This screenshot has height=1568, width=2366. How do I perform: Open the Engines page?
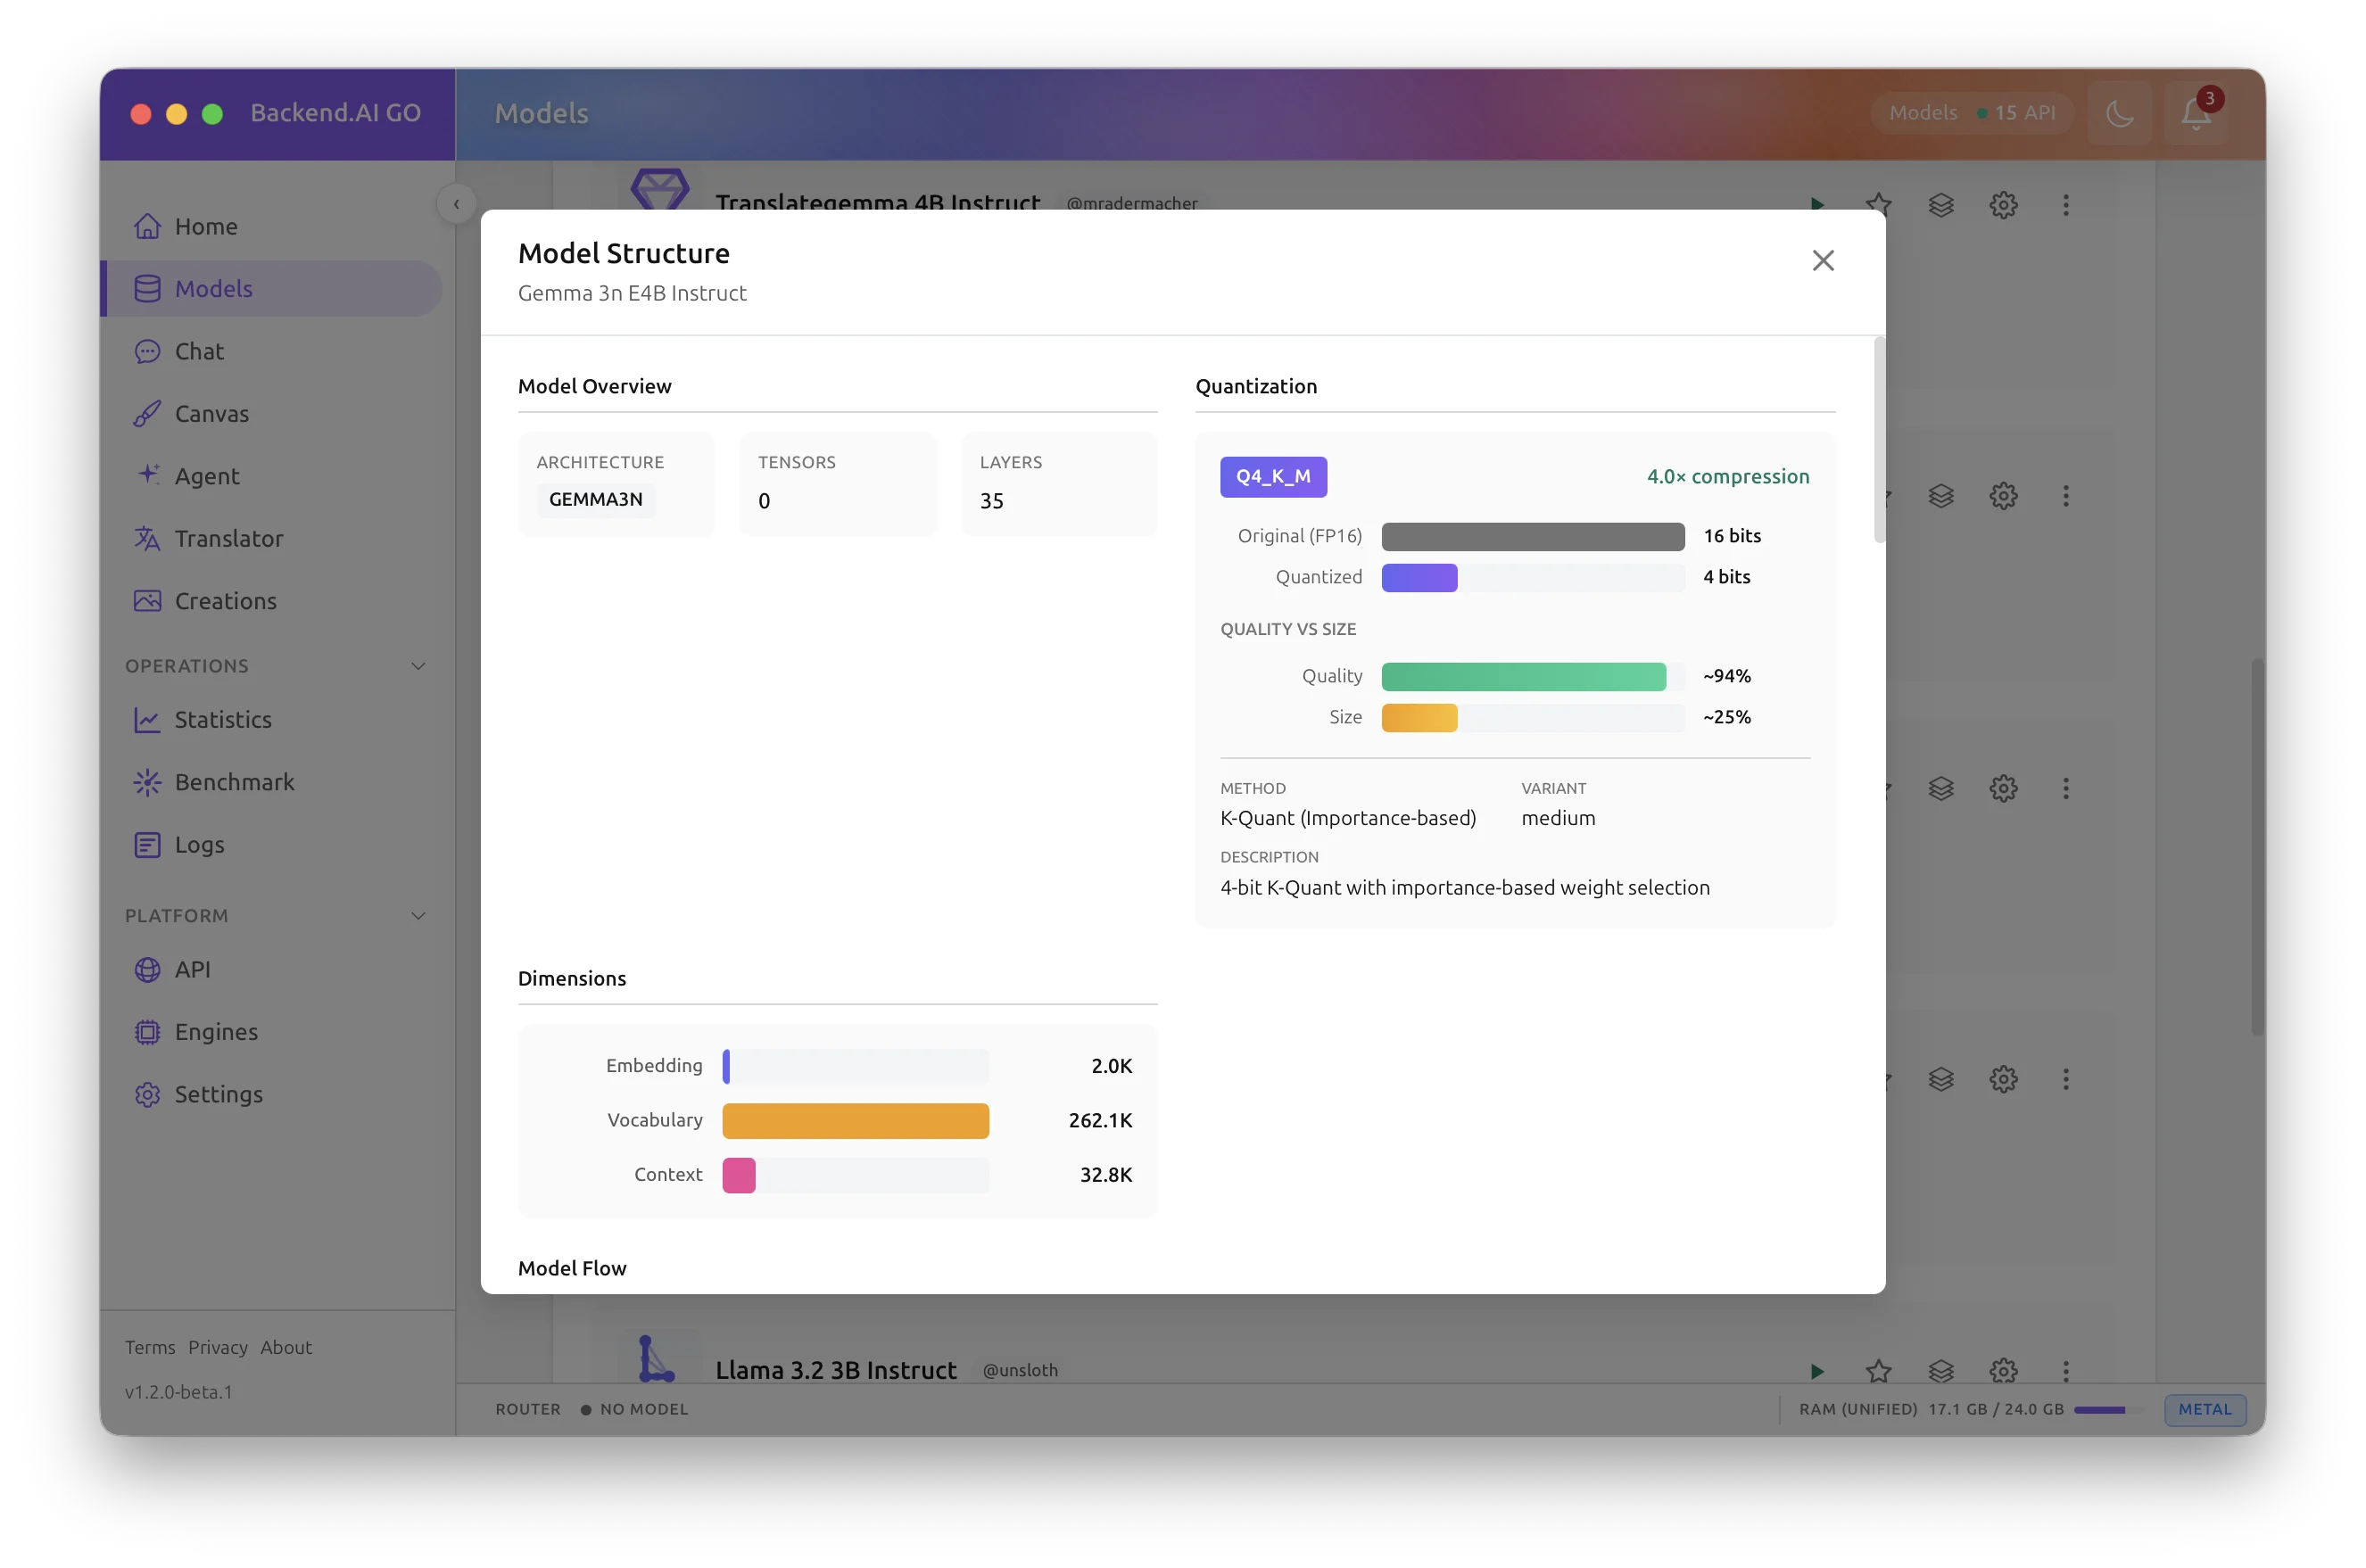(x=216, y=1032)
